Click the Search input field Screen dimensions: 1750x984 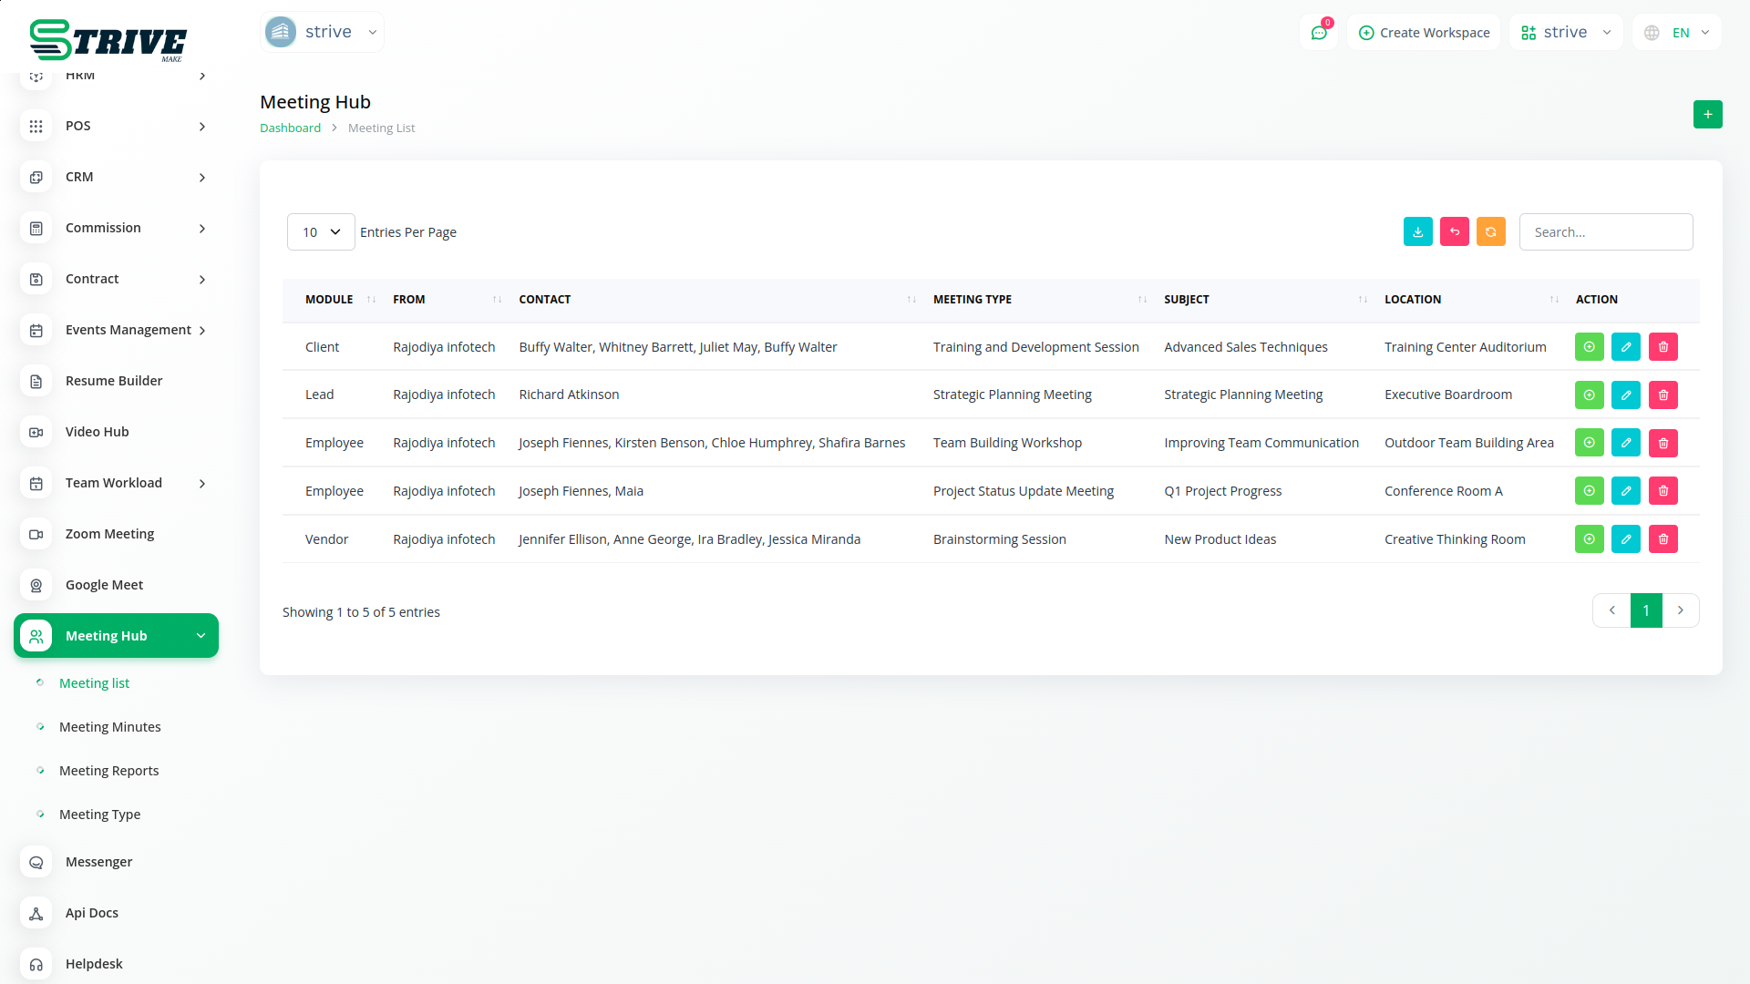(x=1605, y=232)
